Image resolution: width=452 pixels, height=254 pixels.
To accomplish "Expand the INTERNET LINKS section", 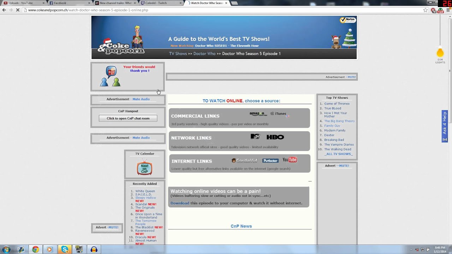I will point(239,163).
